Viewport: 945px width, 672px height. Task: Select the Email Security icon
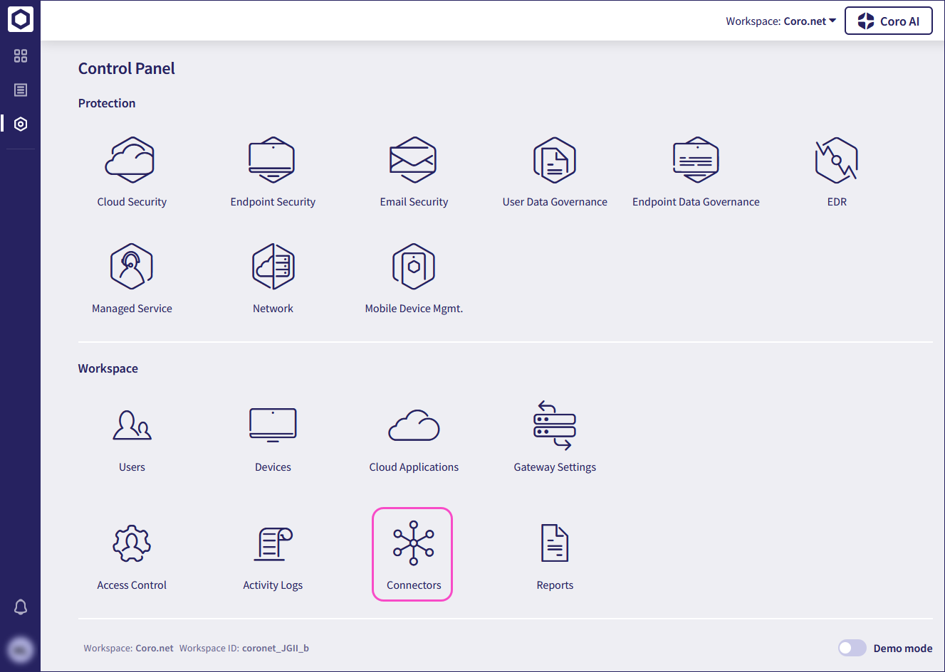coord(413,161)
